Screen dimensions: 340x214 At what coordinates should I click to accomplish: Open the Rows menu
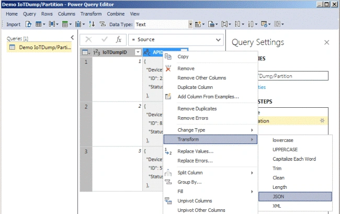(47, 14)
